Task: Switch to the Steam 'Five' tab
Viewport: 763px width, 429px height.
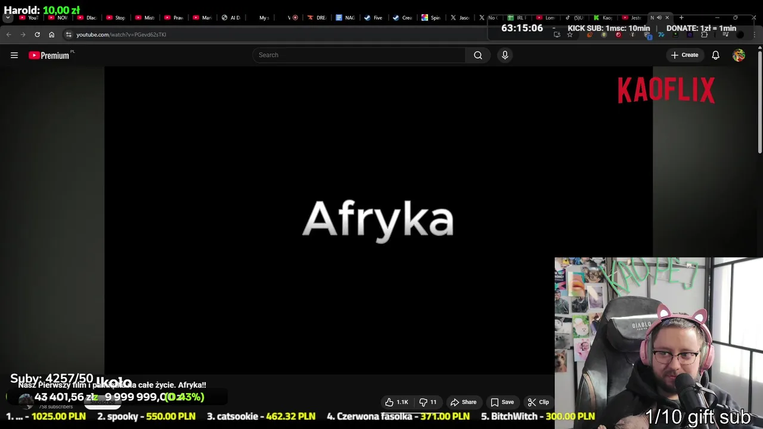Action: point(374,17)
